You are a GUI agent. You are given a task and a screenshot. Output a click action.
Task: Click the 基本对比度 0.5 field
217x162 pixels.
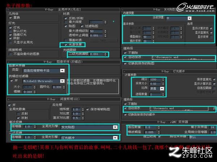point(76,118)
